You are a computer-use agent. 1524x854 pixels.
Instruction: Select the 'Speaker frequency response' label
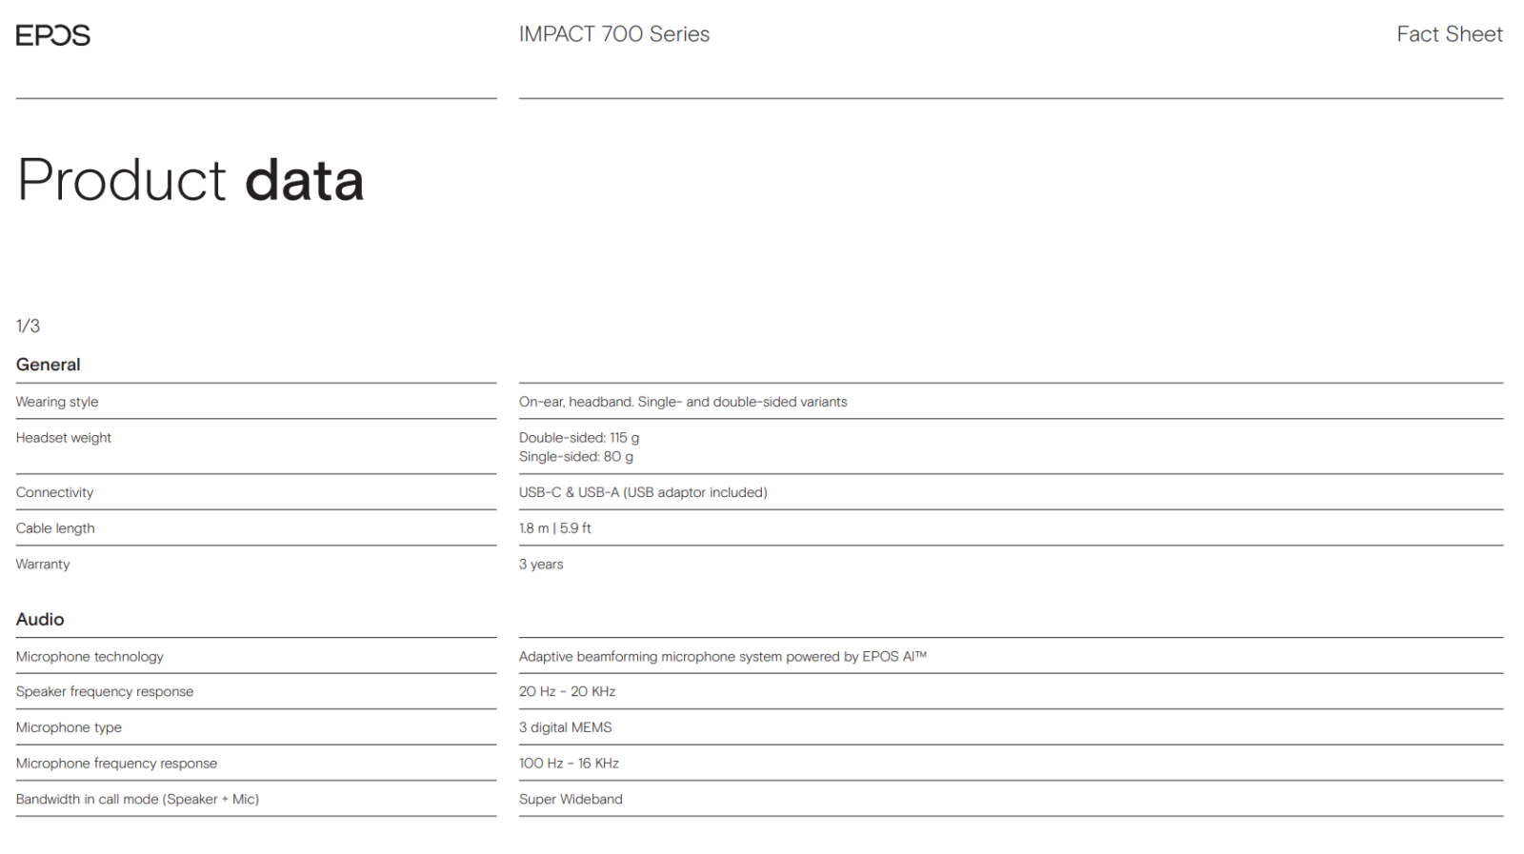pos(105,692)
